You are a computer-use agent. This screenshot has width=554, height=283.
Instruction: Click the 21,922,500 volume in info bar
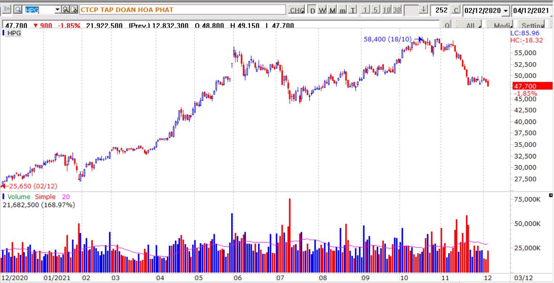click(x=104, y=25)
